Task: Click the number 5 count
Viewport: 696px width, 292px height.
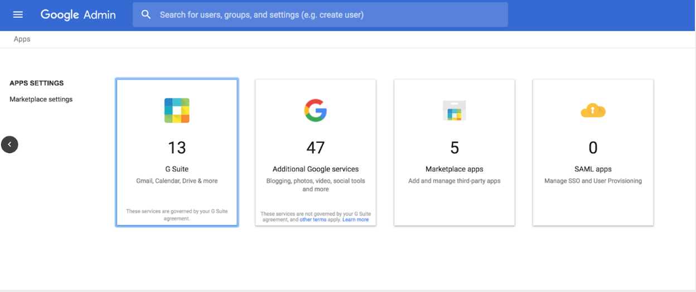Action: coord(455,148)
